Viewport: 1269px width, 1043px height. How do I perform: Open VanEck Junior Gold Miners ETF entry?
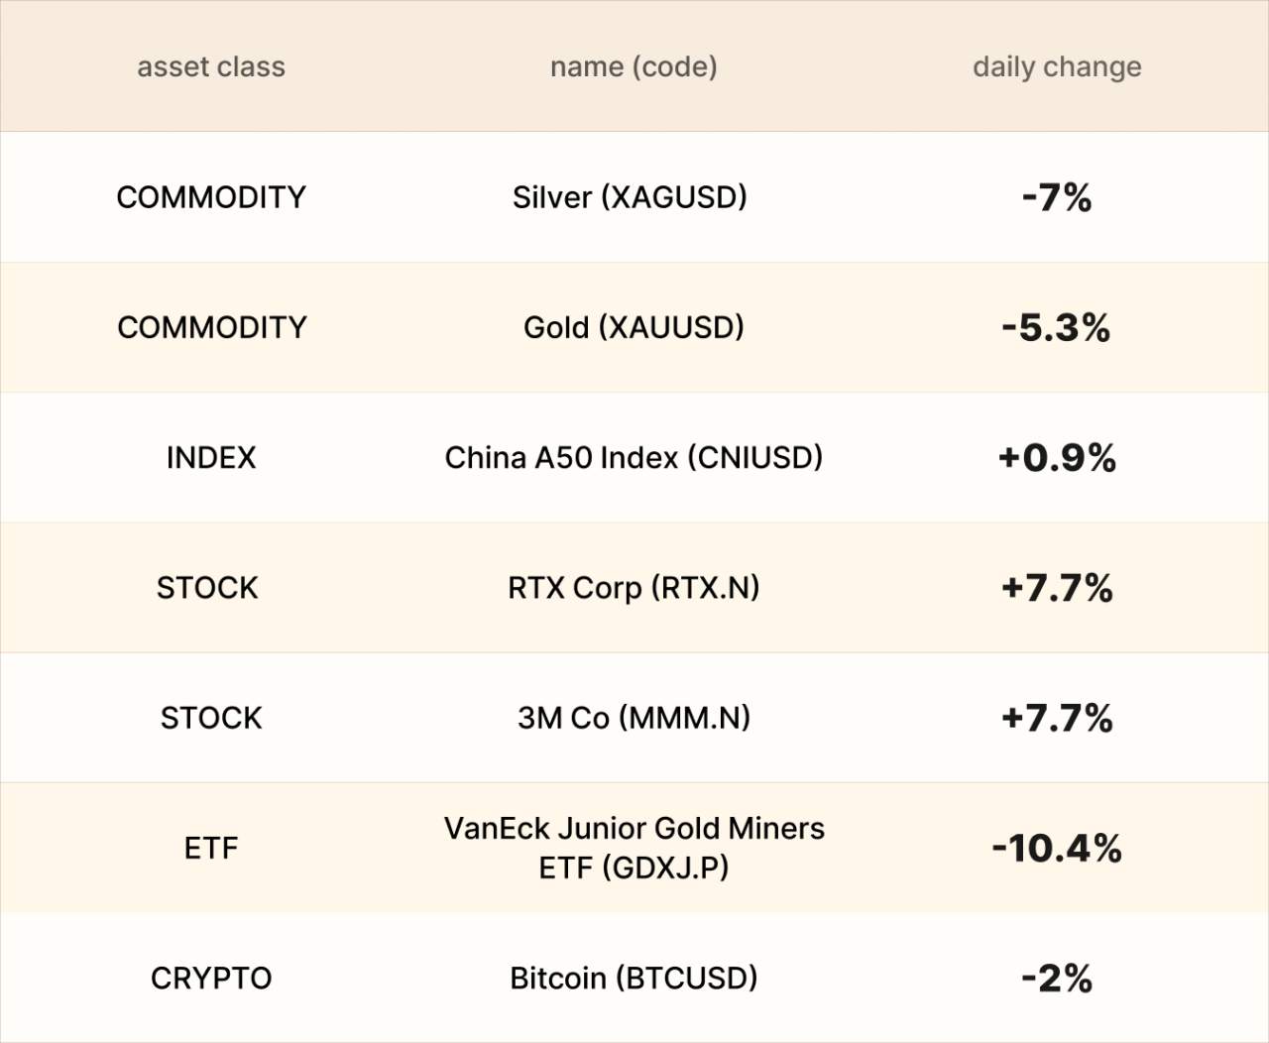click(x=634, y=848)
